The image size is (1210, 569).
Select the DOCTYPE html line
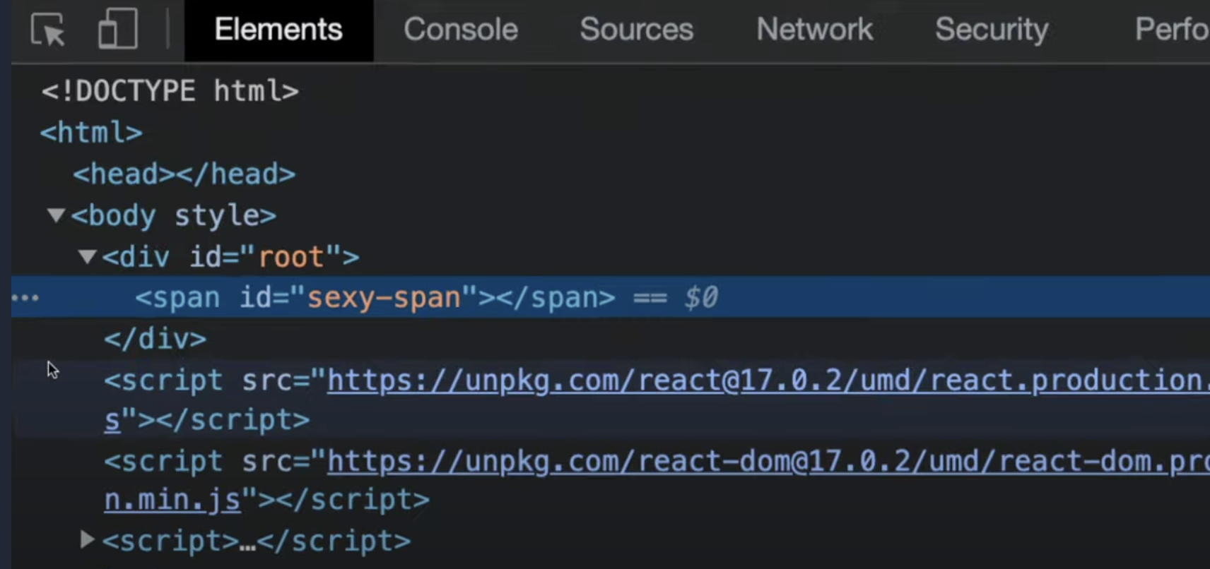click(x=170, y=91)
